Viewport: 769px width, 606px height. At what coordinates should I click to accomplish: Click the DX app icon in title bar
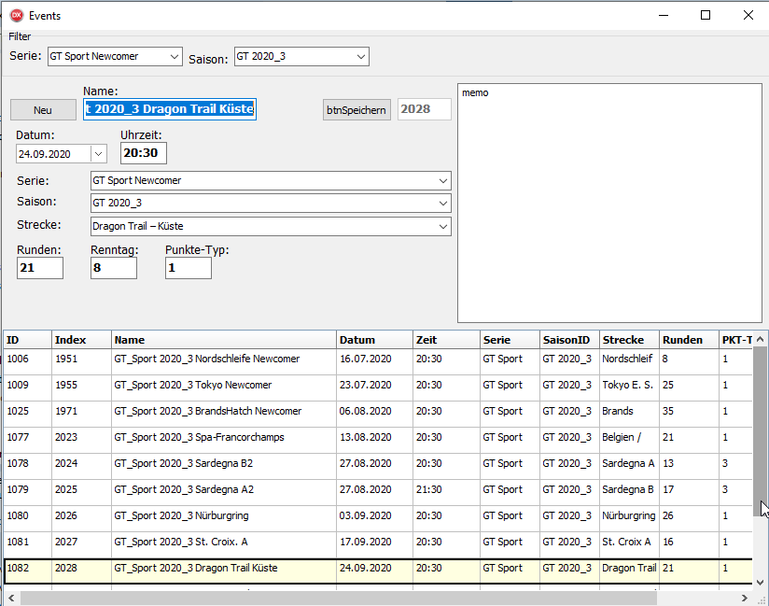pos(16,15)
